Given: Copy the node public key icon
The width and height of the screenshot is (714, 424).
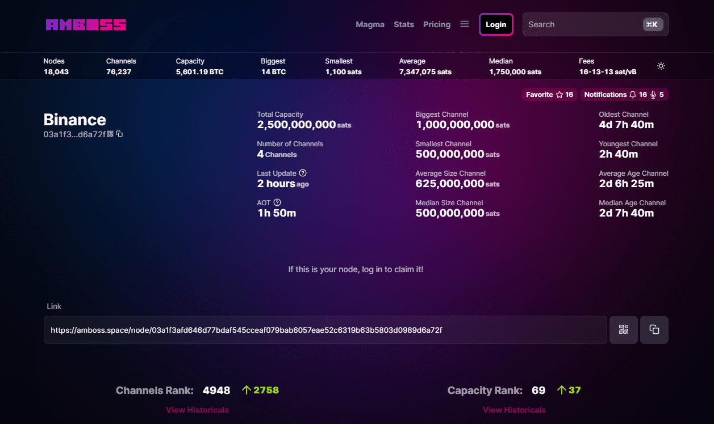Looking at the screenshot, I should [119, 134].
